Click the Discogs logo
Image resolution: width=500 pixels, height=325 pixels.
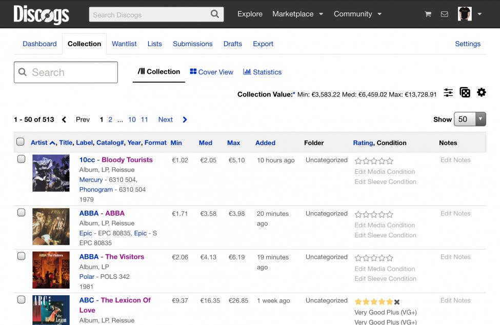click(x=41, y=14)
